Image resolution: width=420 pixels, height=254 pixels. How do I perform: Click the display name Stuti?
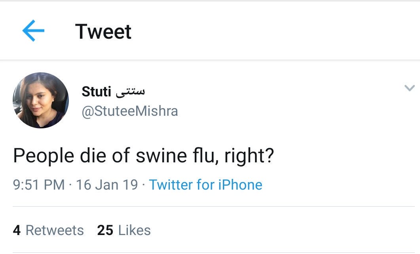point(96,92)
